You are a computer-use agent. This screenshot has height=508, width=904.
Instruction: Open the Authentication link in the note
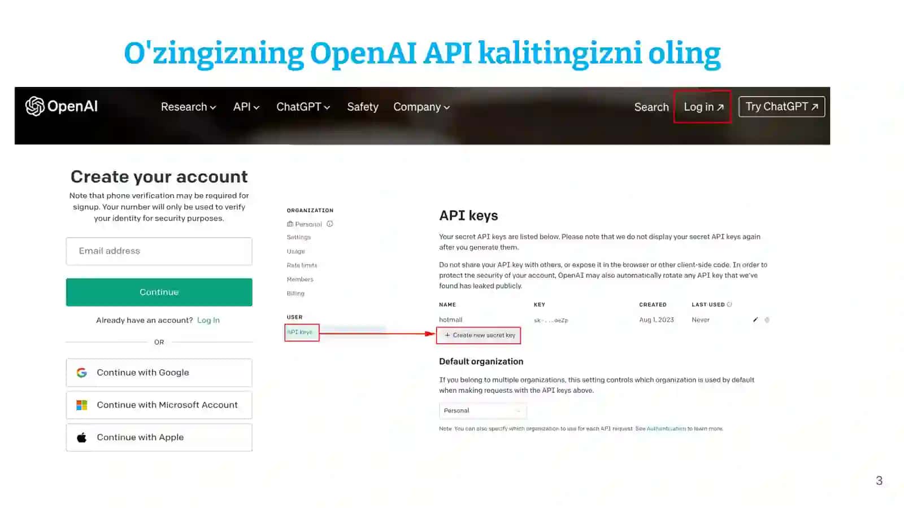[x=666, y=428]
